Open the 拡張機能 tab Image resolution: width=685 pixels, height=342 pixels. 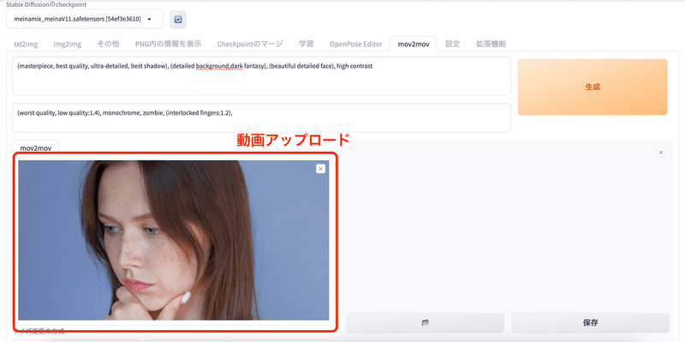pos(491,44)
